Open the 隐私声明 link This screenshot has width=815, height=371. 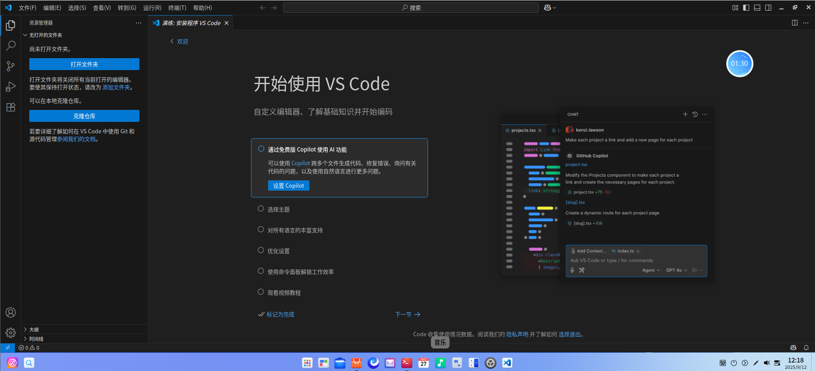[517, 334]
